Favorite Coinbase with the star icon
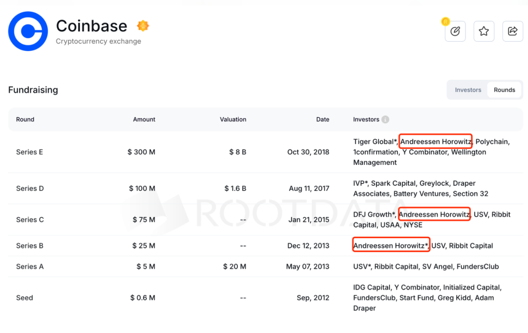The height and width of the screenshot is (333, 528). (484, 31)
